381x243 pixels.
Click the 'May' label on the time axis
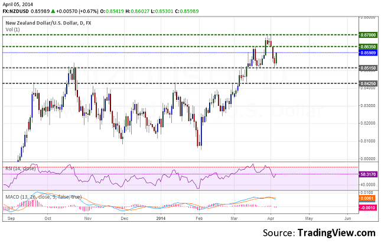click(x=309, y=218)
